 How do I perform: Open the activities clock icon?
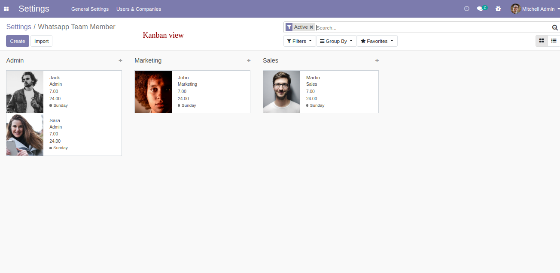467,9
